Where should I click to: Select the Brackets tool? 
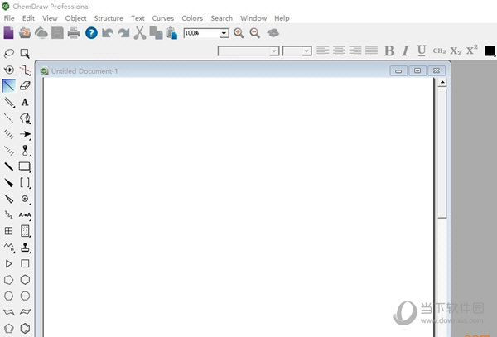(25, 183)
